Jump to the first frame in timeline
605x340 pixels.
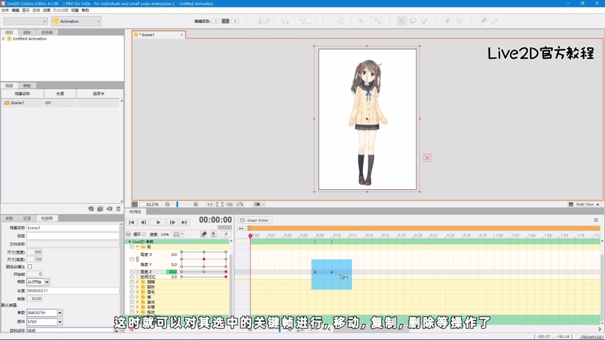click(x=131, y=222)
